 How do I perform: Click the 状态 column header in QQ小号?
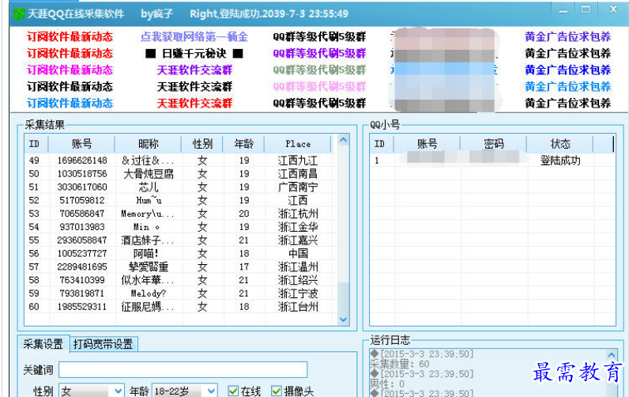tap(560, 144)
